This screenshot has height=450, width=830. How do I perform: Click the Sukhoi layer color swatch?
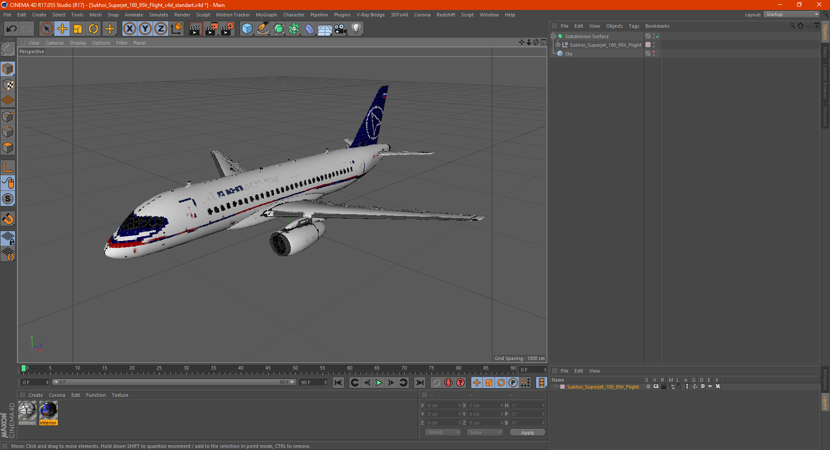pyautogui.click(x=562, y=387)
